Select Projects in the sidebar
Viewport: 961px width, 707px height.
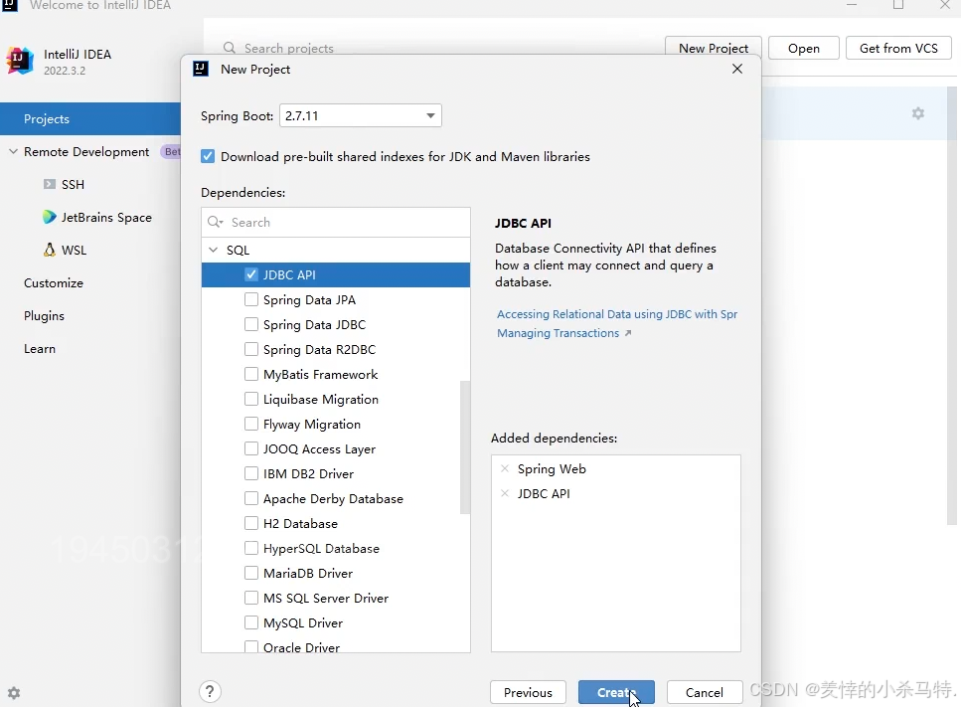pos(90,119)
